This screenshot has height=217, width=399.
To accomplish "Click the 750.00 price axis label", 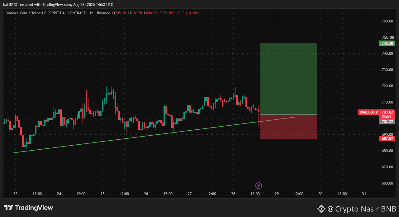I will 387,37.
